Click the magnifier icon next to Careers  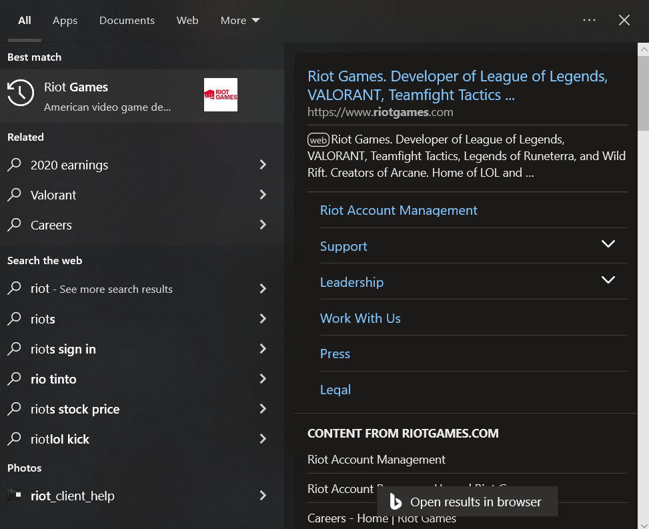[14, 225]
